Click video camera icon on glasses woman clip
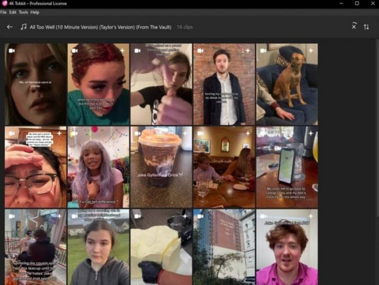Screen dimensions: 379x285 [x=12, y=134]
